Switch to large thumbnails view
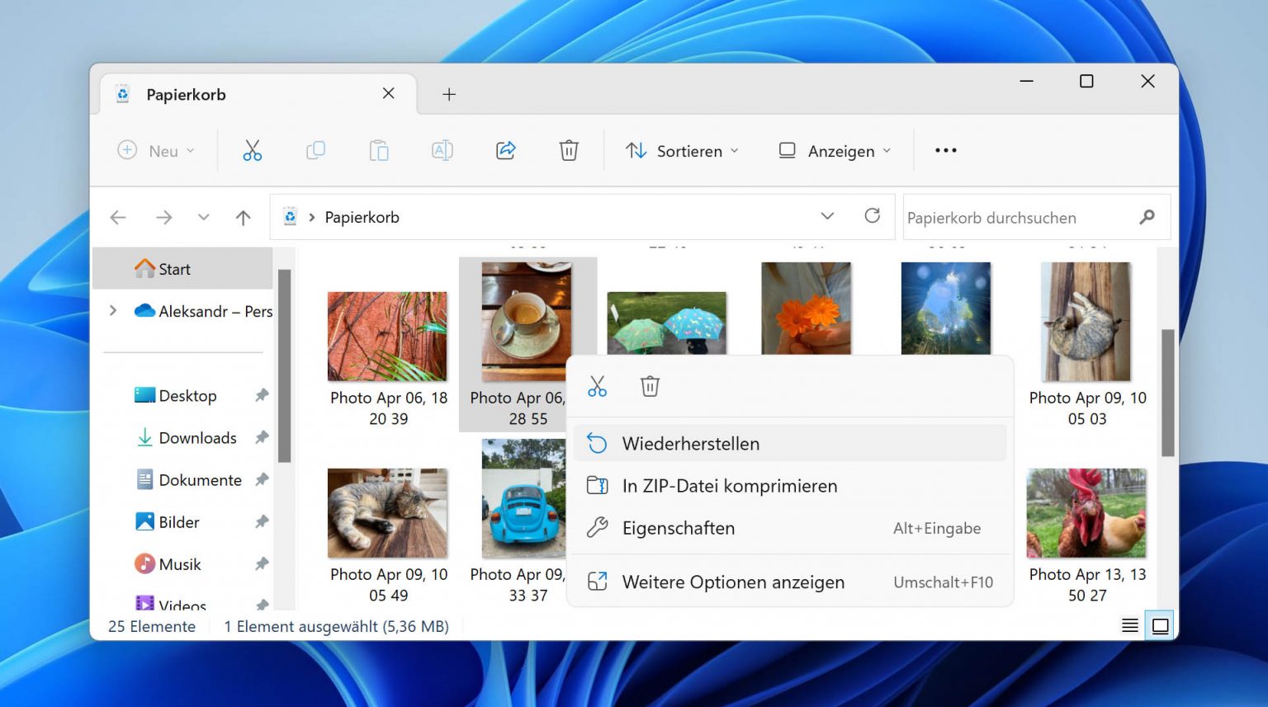1268x707 pixels. [1160, 626]
